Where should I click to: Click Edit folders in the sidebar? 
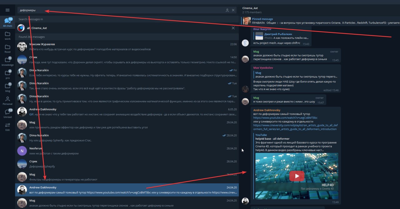pyautogui.click(x=7, y=126)
